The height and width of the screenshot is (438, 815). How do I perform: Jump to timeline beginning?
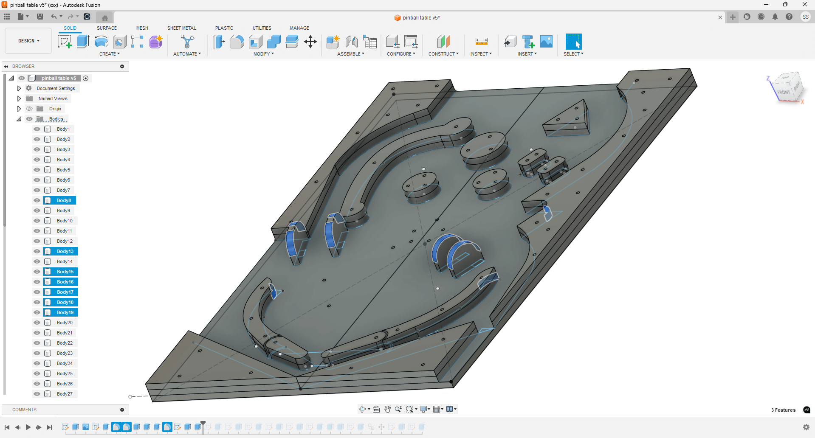click(x=7, y=427)
